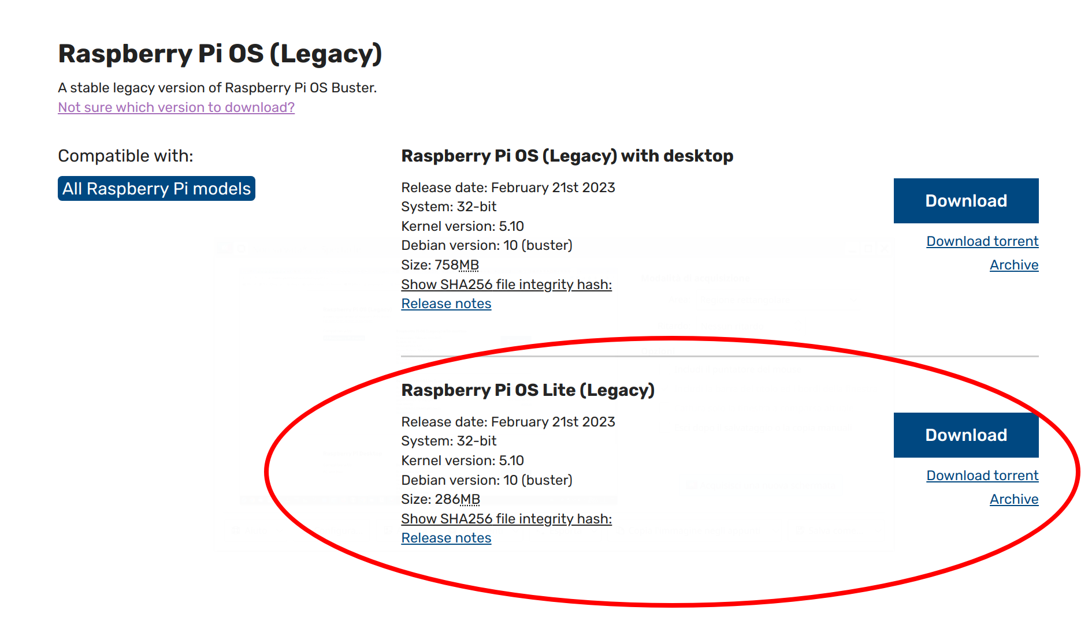Click Download torrent for the desktop version
Screen dimensions: 1092x625
pos(982,241)
